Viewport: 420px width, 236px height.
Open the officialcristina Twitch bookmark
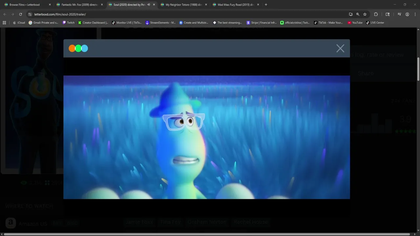tap(295, 23)
